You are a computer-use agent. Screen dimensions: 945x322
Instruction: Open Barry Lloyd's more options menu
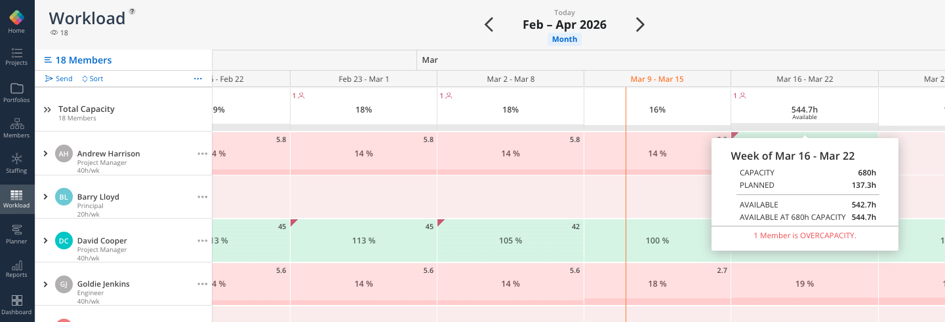click(x=202, y=197)
